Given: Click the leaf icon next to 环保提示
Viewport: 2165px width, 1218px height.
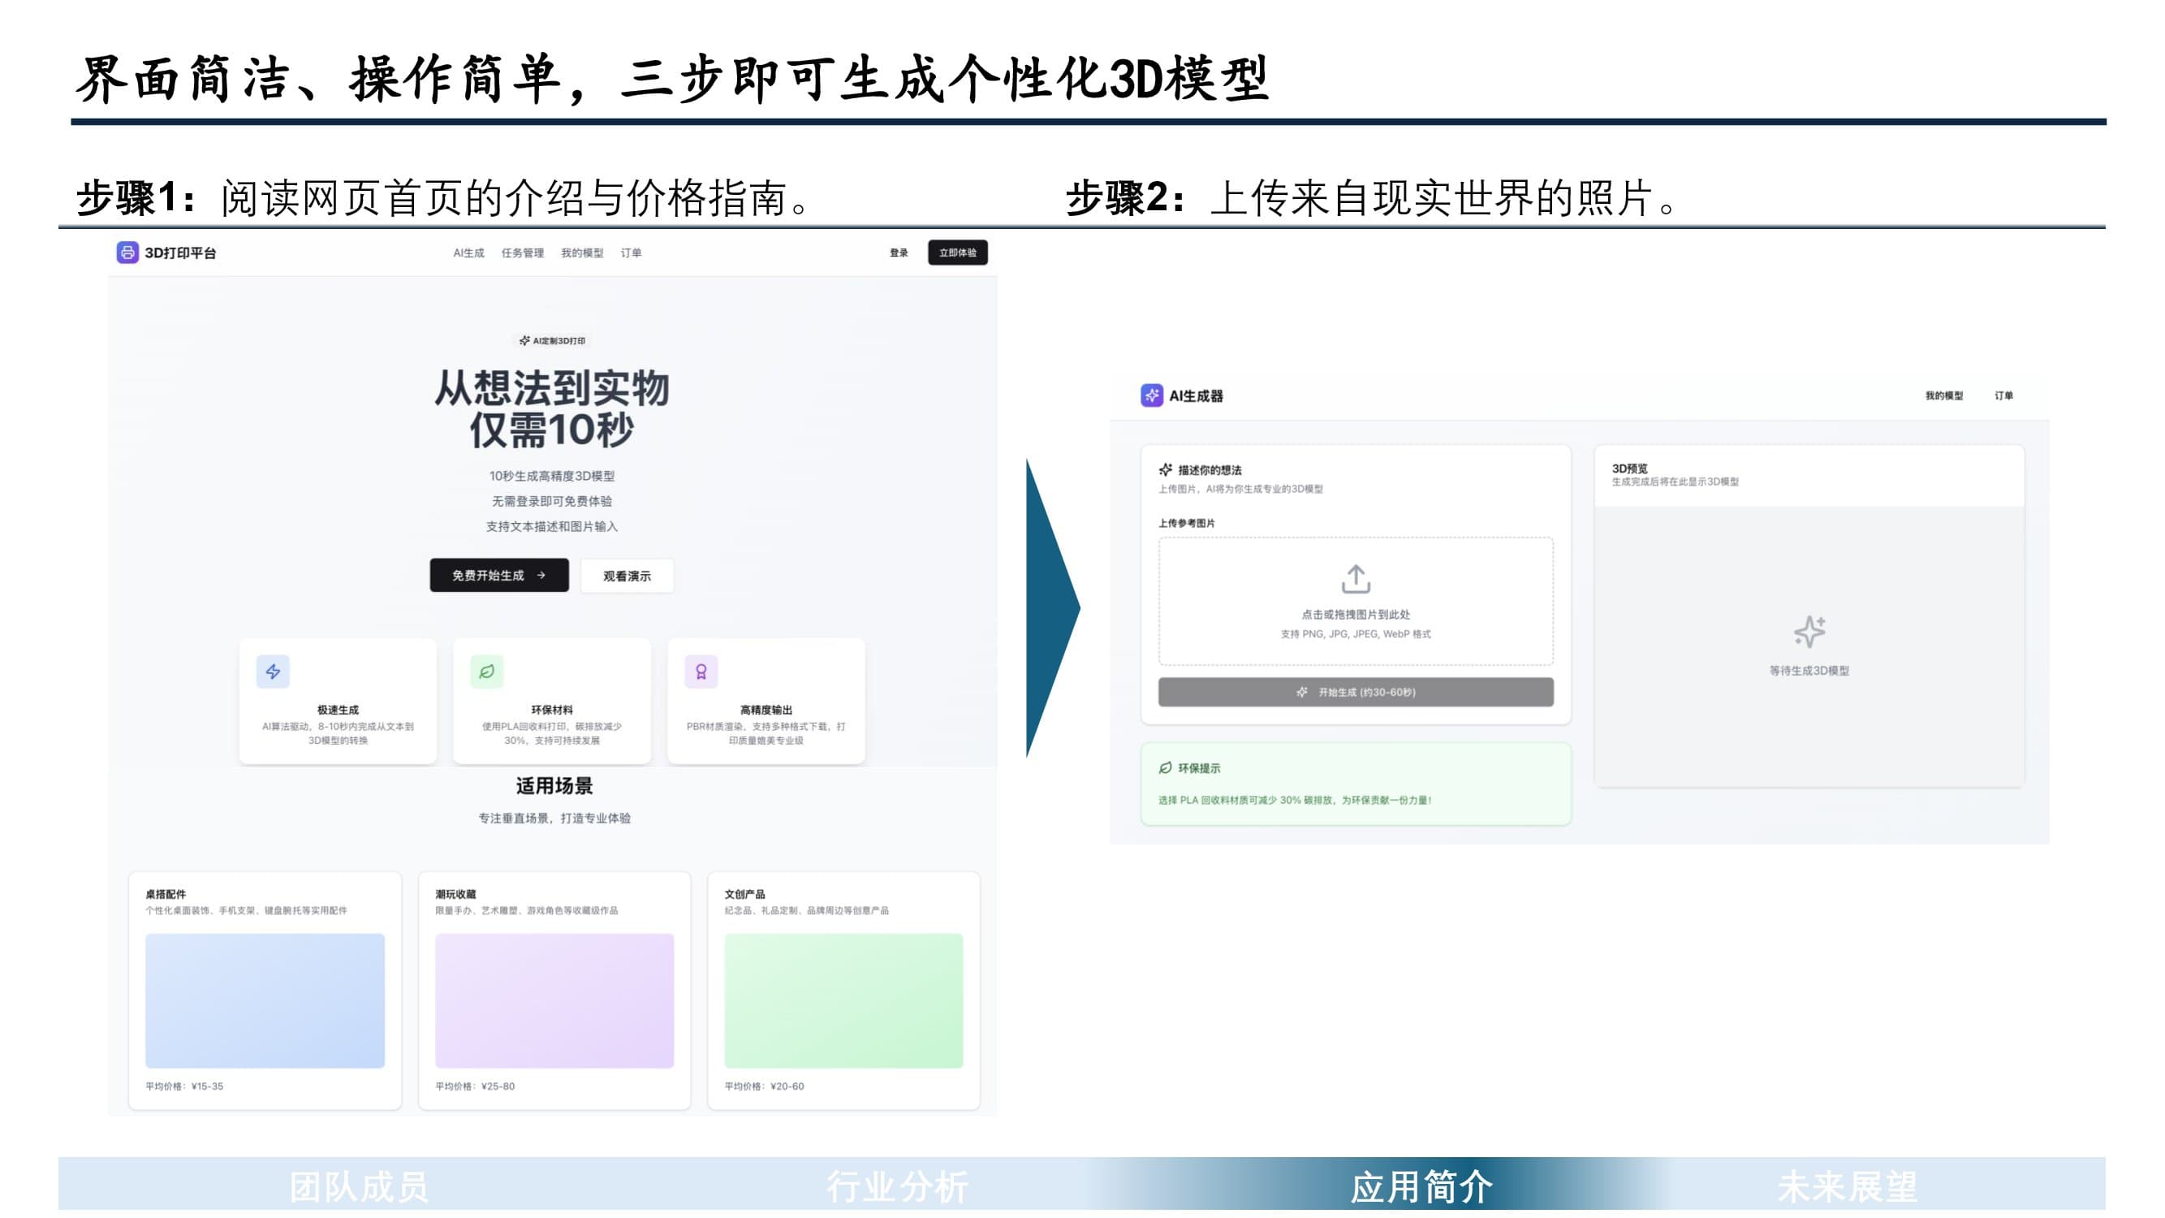Looking at the screenshot, I should tap(1166, 767).
